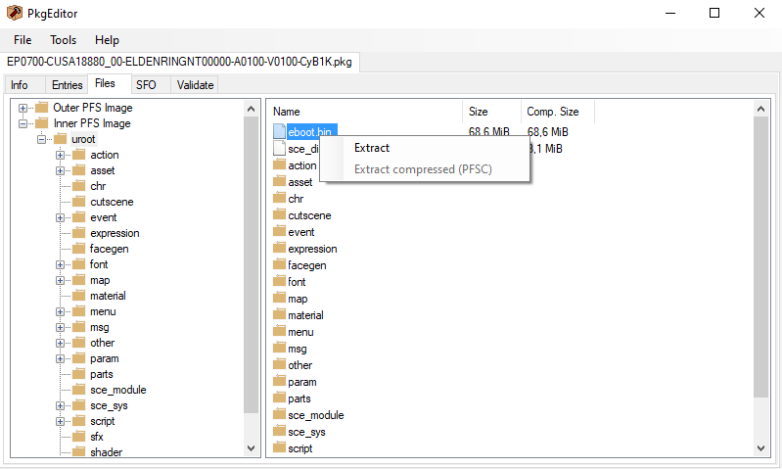Click the eboot.bin file icon in list

coord(279,131)
